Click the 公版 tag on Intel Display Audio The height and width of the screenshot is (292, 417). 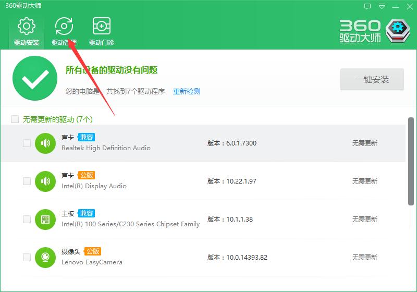point(87,175)
